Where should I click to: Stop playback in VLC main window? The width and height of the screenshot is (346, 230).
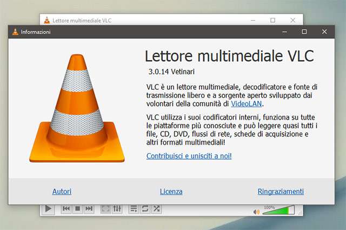point(77,208)
